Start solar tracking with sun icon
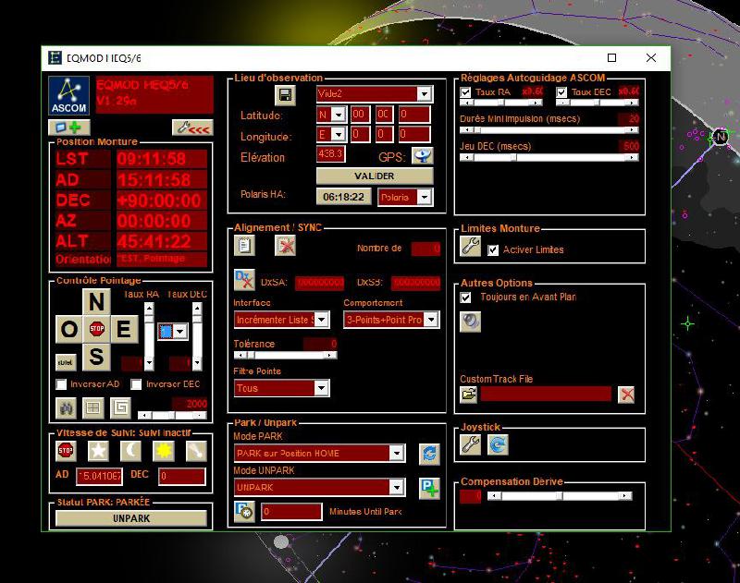 164,451
